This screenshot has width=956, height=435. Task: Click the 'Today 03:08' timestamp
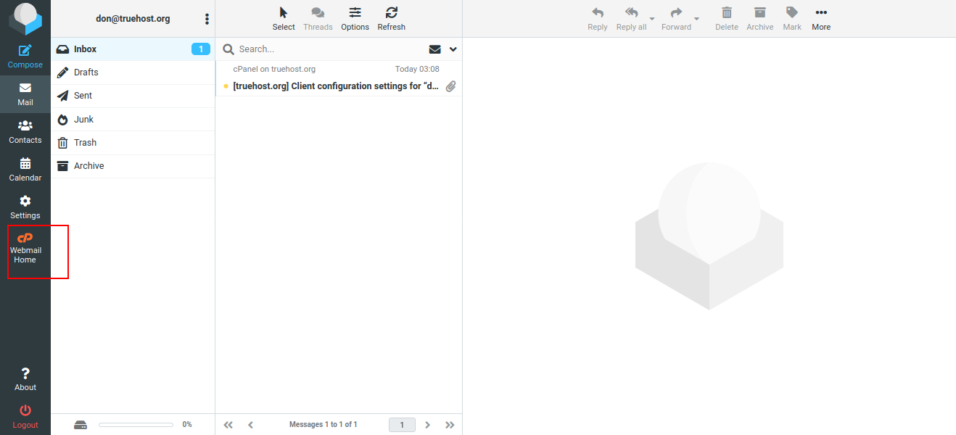(417, 69)
